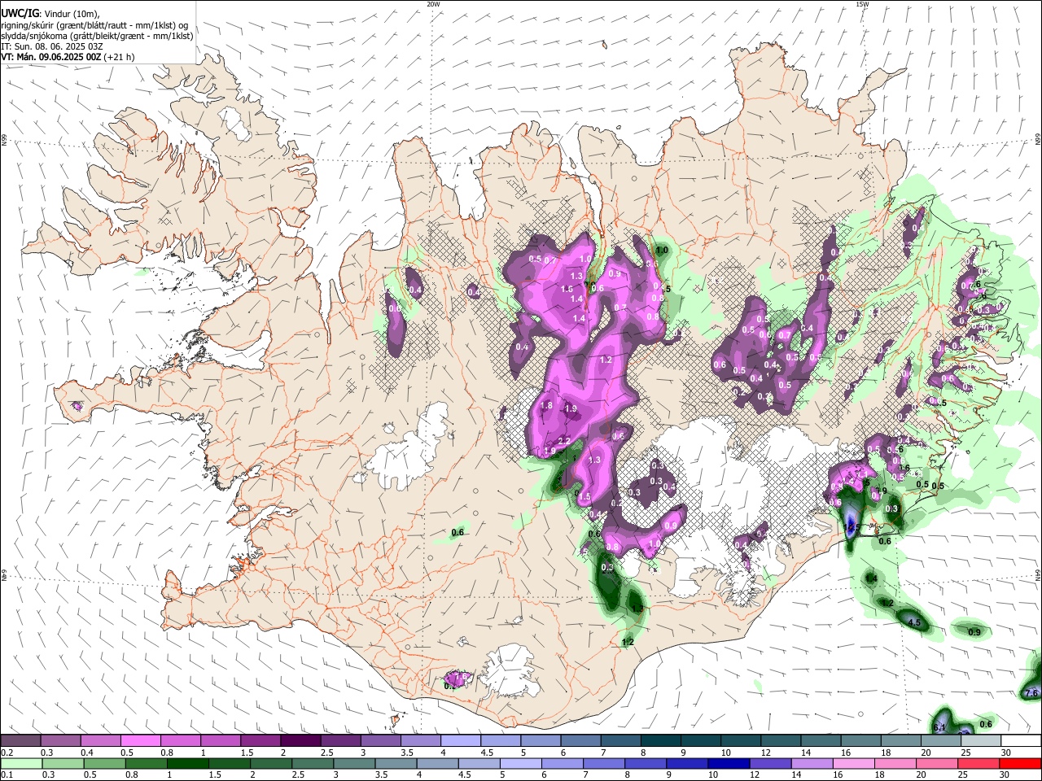
Task: Click the 'IT: Sun. 08. 06. 2025 03Z' line
Action: [52, 46]
